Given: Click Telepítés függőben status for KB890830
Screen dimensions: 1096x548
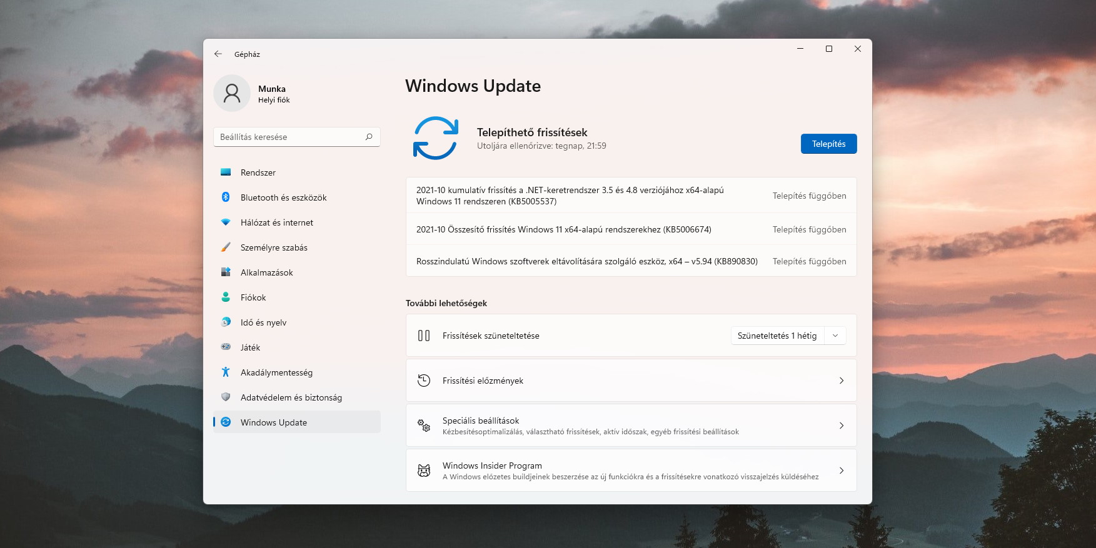Looking at the screenshot, I should click(x=809, y=261).
